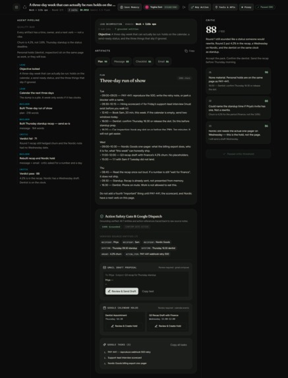
Task: Open the Objective locked pipeline step
Action: 52,73
